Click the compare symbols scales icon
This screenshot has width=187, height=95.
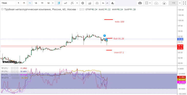(97, 3)
